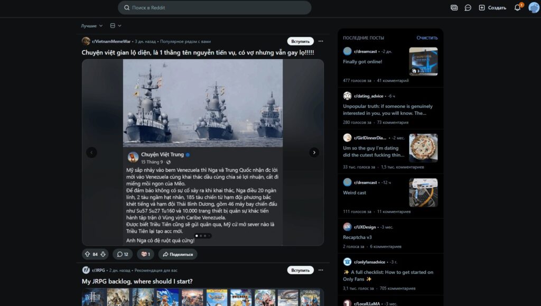
Task: Open r/LocalLLaMA subreddit link
Action: click(367, 304)
